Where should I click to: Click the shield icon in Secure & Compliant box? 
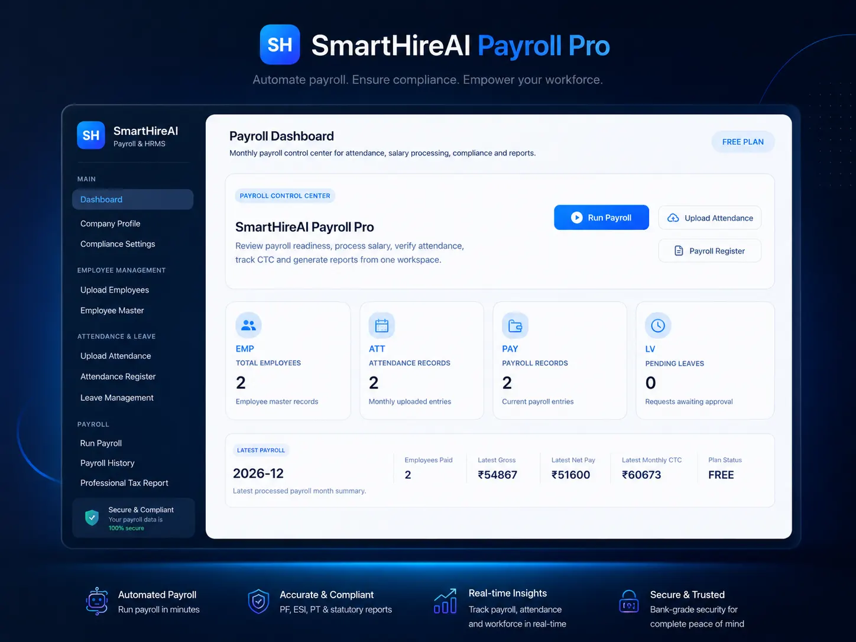point(92,518)
